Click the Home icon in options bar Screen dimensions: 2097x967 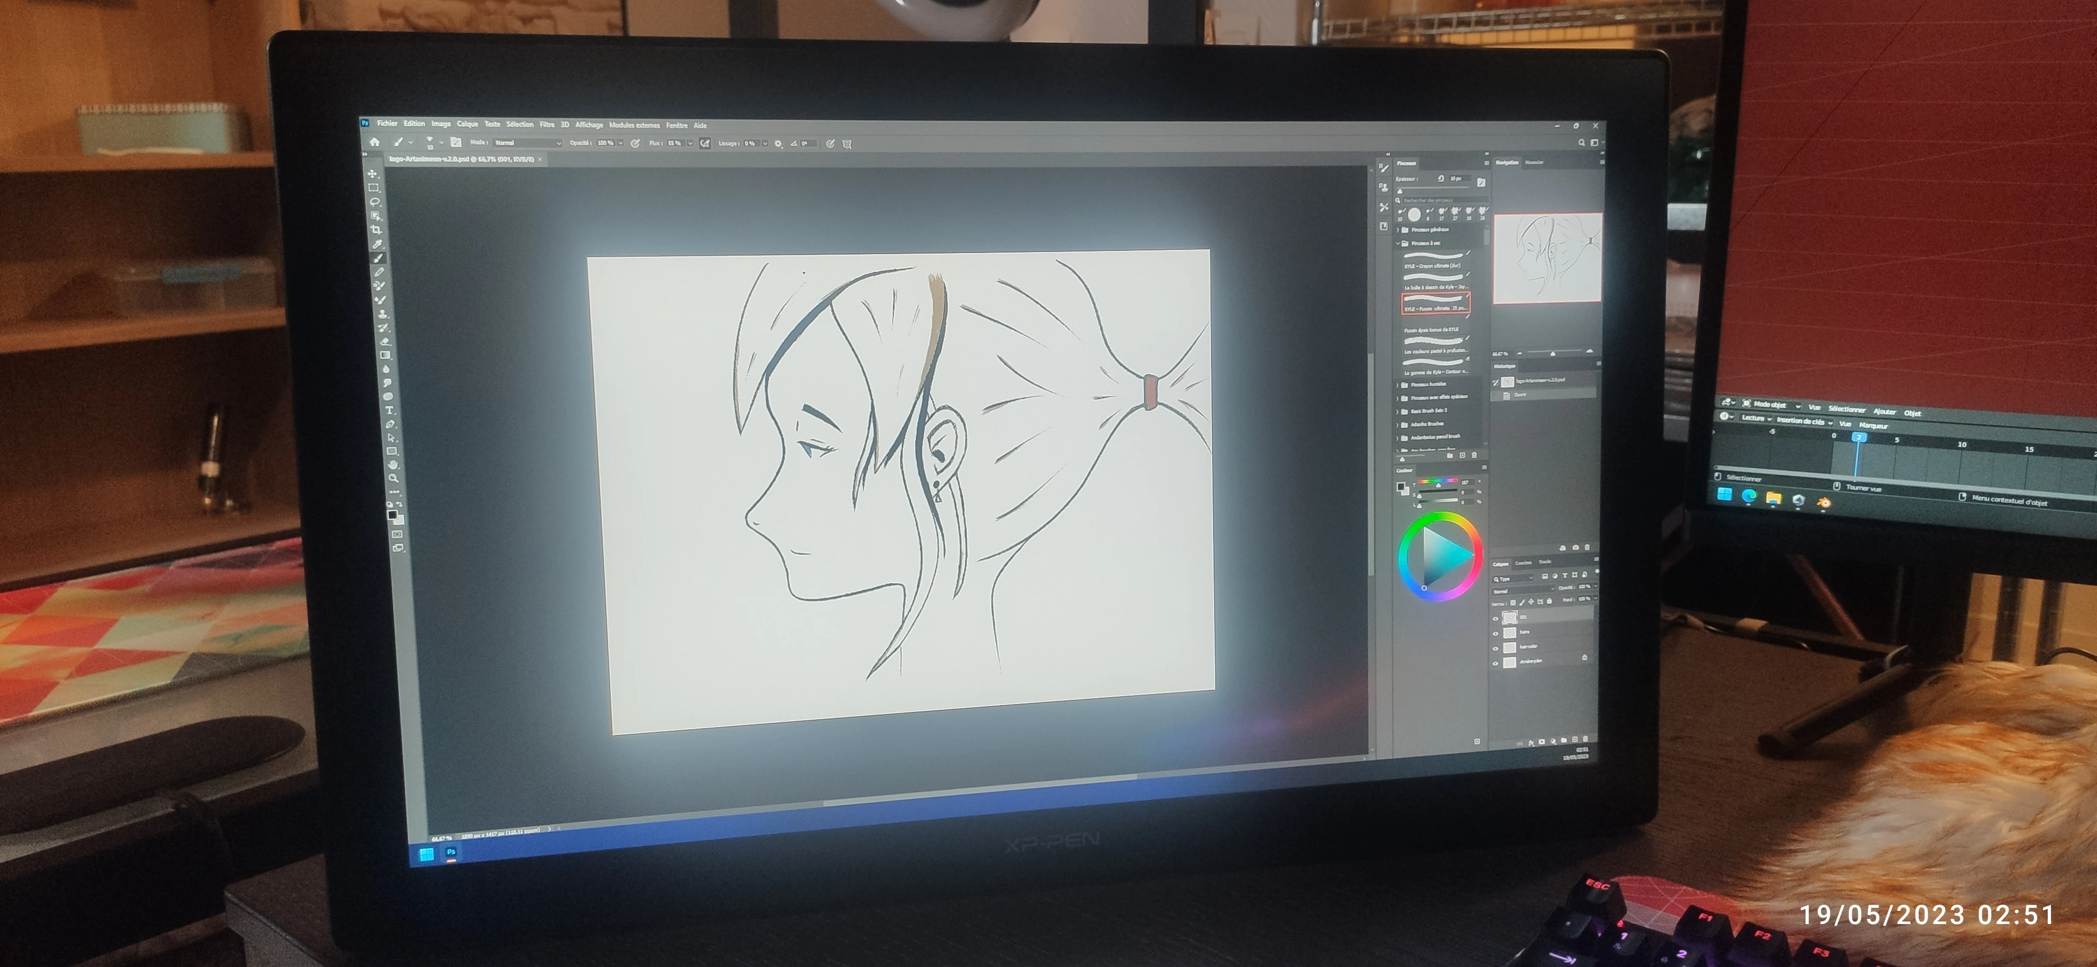click(374, 141)
